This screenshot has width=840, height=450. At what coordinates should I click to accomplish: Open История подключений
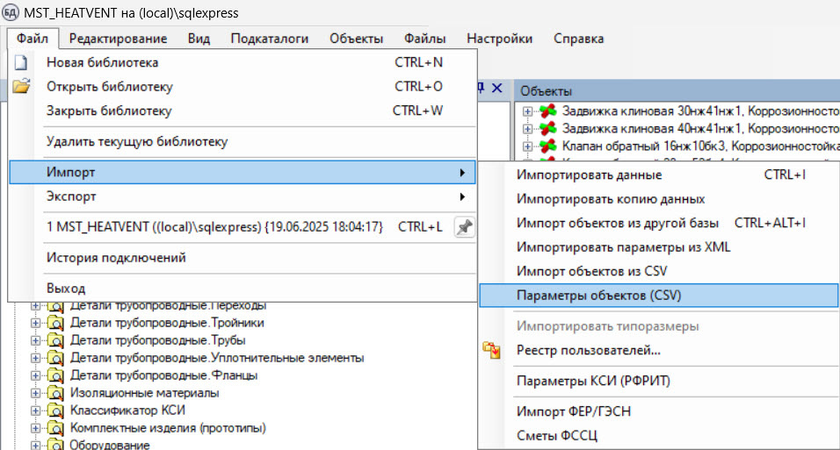[243, 258]
